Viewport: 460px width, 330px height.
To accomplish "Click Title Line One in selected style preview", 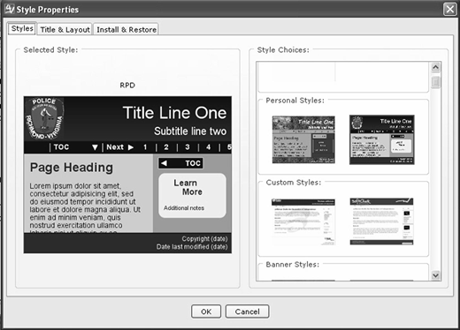I will 174,113.
